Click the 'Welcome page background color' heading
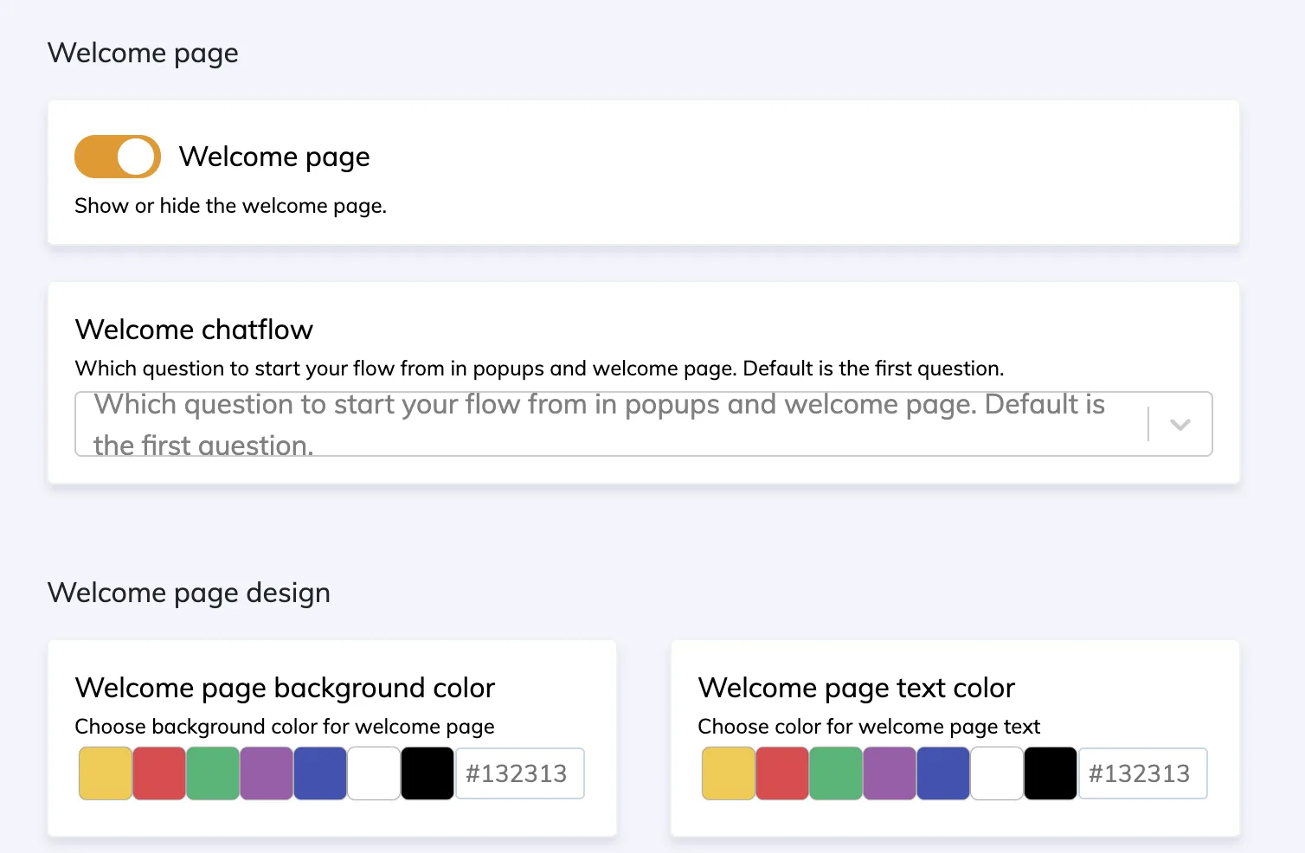 (285, 688)
